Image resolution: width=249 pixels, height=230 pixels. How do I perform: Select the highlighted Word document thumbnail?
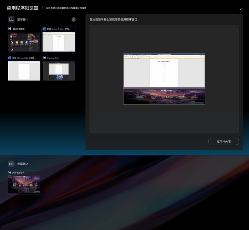(x=59, y=42)
